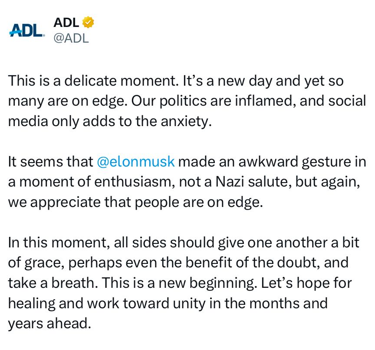This screenshot has height=350, width=375.
Task: Click the words "It seems that" before the mention
Action: point(51,161)
